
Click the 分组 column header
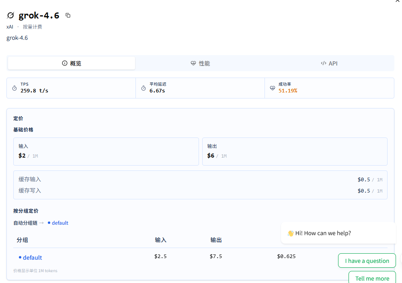coord(22,240)
